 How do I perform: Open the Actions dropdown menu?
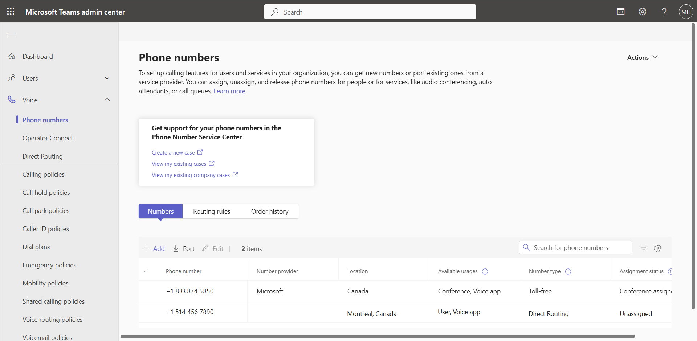(x=642, y=57)
